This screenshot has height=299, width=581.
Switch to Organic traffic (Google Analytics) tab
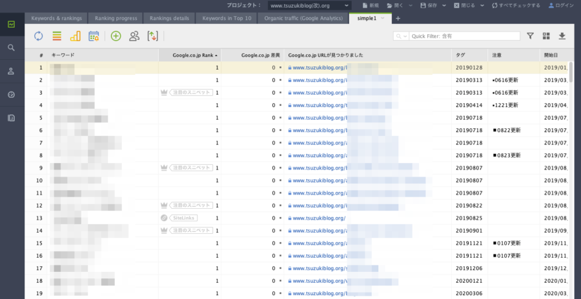[303, 18]
